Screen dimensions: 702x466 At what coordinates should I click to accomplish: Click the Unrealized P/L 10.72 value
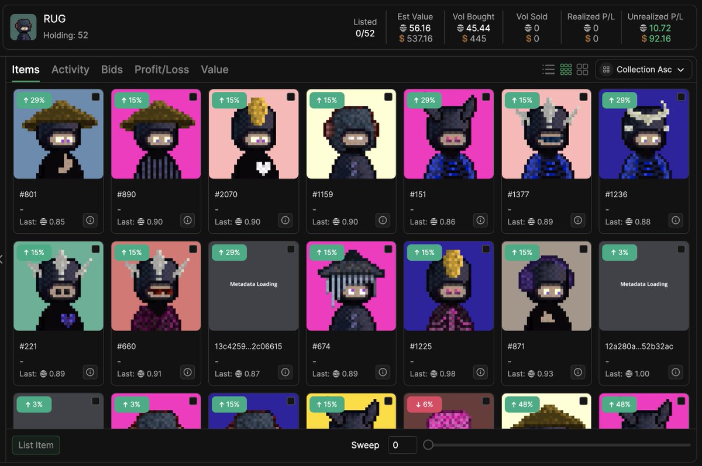pyautogui.click(x=656, y=28)
